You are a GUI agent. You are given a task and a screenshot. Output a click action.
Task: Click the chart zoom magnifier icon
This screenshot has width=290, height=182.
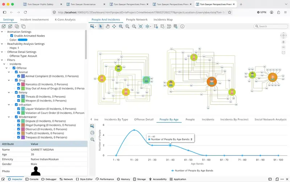92,139
